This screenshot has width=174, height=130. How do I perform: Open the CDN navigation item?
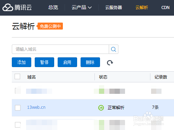pos(165,8)
